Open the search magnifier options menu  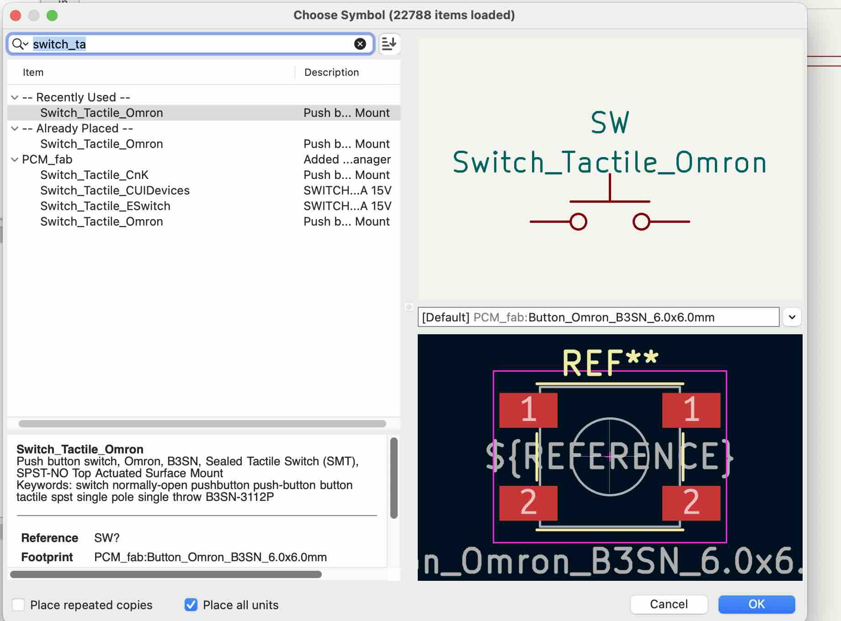tap(20, 44)
